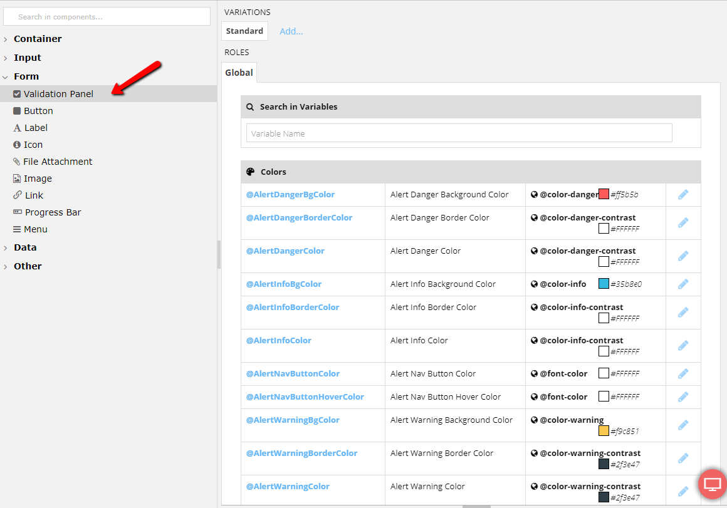This screenshot has height=508, width=727.
Task: Edit the AlertWarningBgColor variable via pencil icon
Action: [x=683, y=425]
